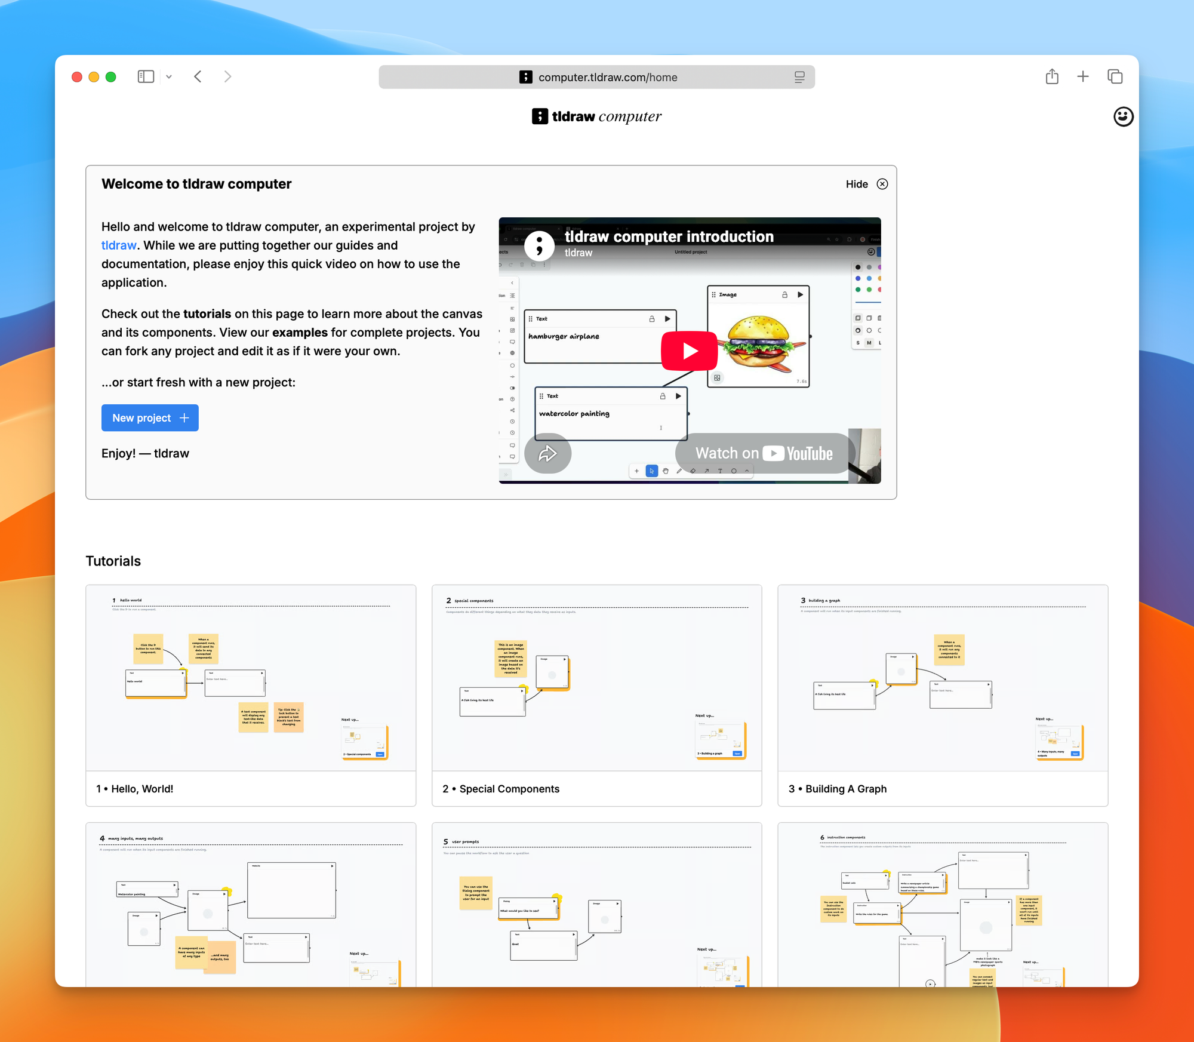Go back to the previous page

[x=198, y=76]
